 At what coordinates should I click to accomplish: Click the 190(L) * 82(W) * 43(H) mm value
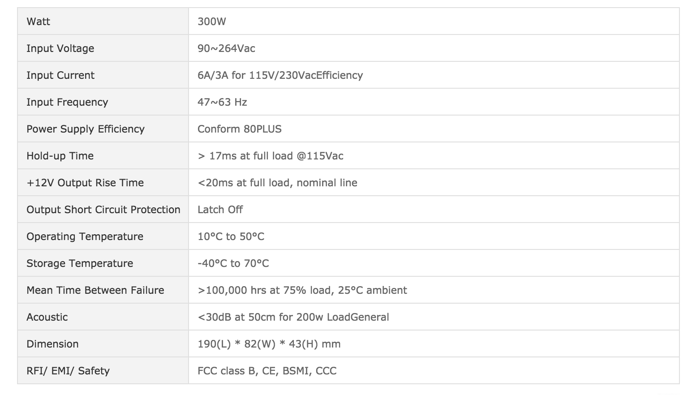coord(269,344)
